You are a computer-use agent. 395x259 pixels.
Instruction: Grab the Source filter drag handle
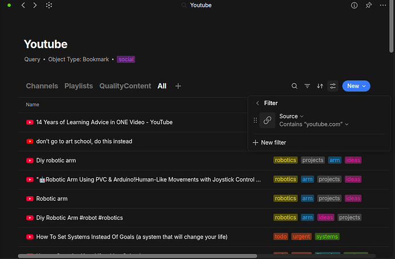pyautogui.click(x=255, y=120)
